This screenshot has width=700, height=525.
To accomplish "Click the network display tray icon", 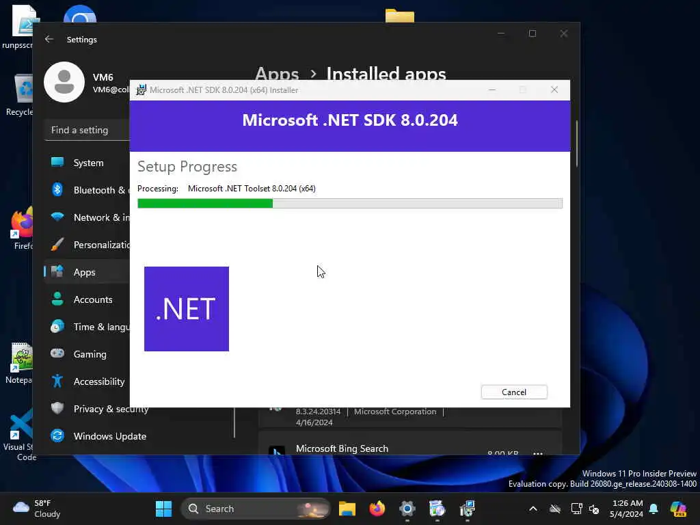I will tap(576, 509).
